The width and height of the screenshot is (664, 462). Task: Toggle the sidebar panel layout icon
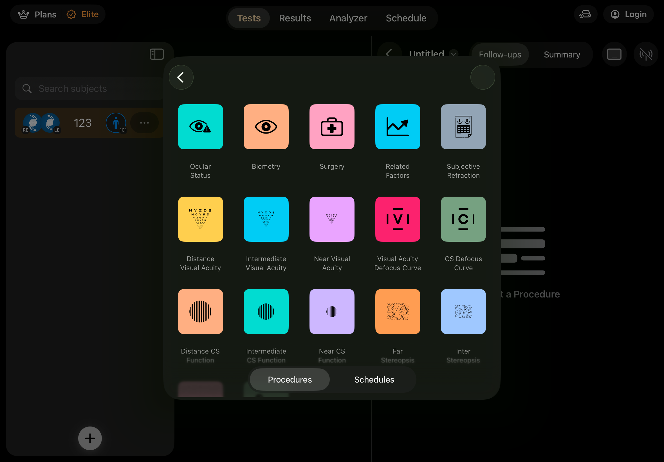(157, 54)
